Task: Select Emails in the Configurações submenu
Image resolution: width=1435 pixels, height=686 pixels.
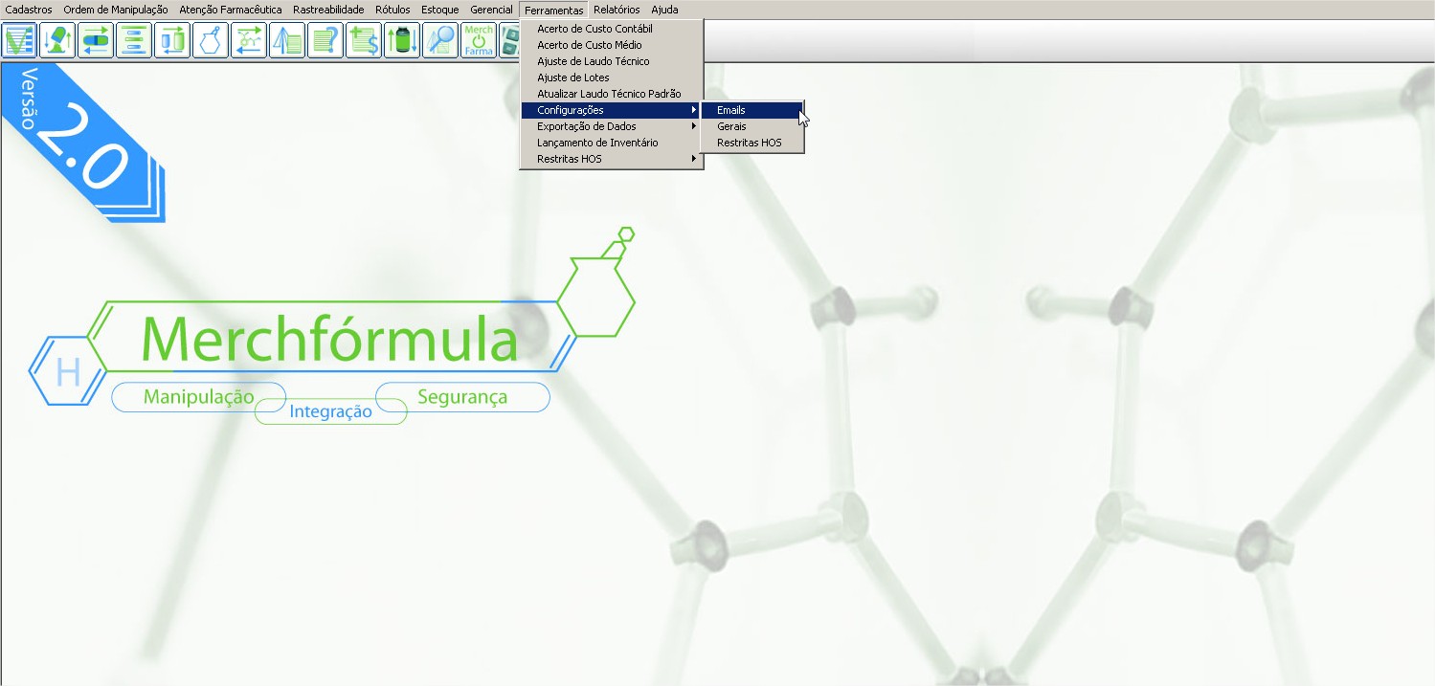Action: [x=731, y=110]
